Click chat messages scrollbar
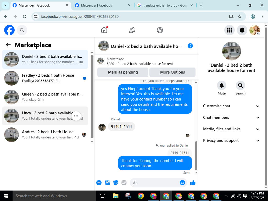Image resolution: width=268 pixels, height=201 pixels. coord(196,155)
